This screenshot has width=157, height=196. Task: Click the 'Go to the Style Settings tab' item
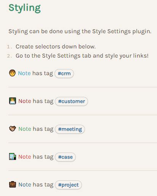click(82, 56)
